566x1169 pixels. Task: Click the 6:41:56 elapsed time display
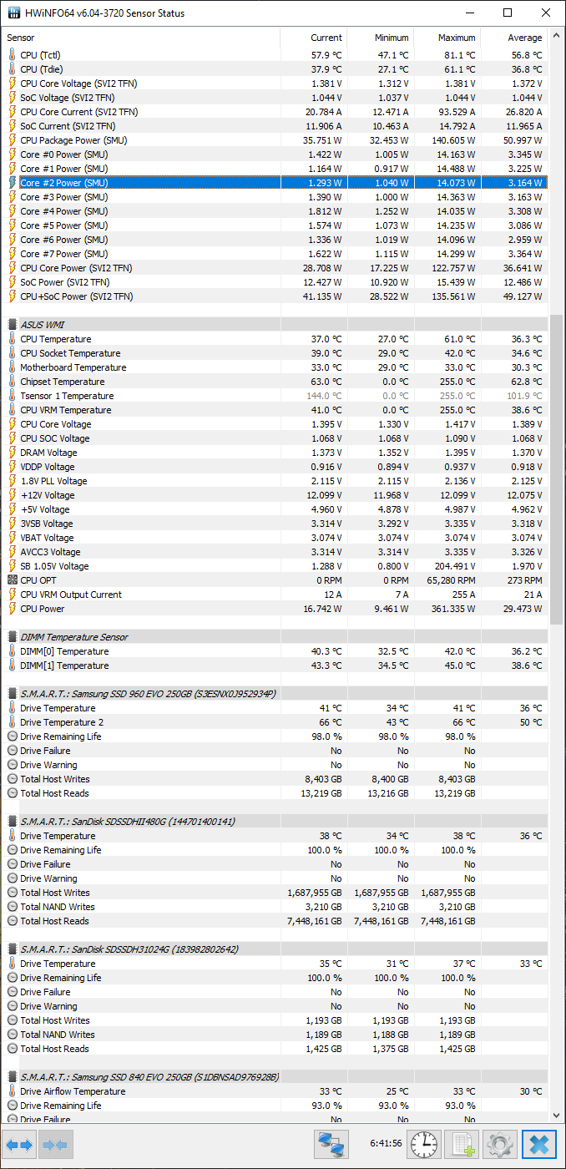tap(385, 1143)
